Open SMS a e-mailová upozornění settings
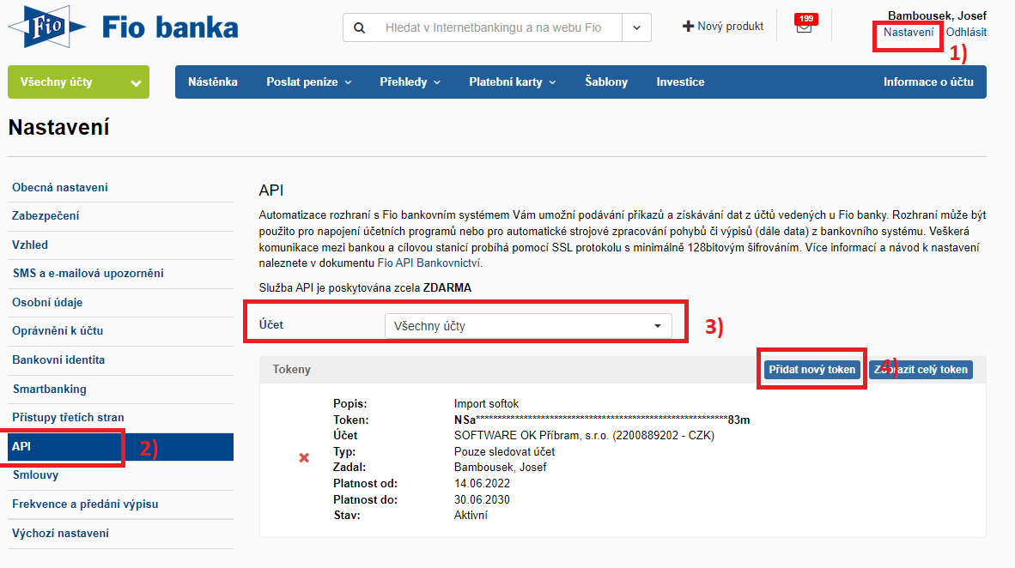Image resolution: width=1015 pixels, height=568 pixels. point(88,274)
